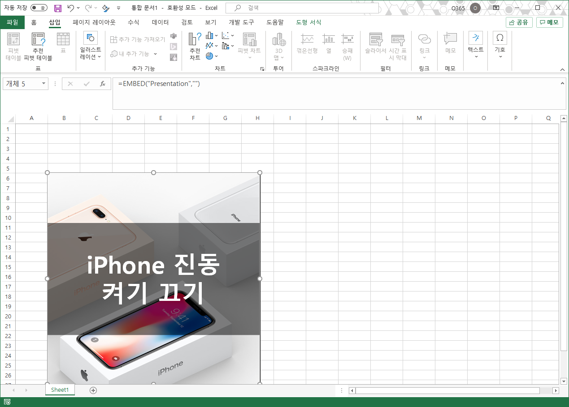Viewport: 569px width, 407px height.
Task: Switch to the 홈 tab
Action: tap(34, 22)
